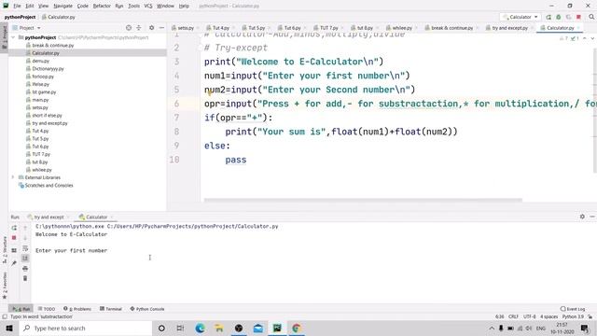
Task: Toggle the Structure side tool window
Action: coord(5,250)
